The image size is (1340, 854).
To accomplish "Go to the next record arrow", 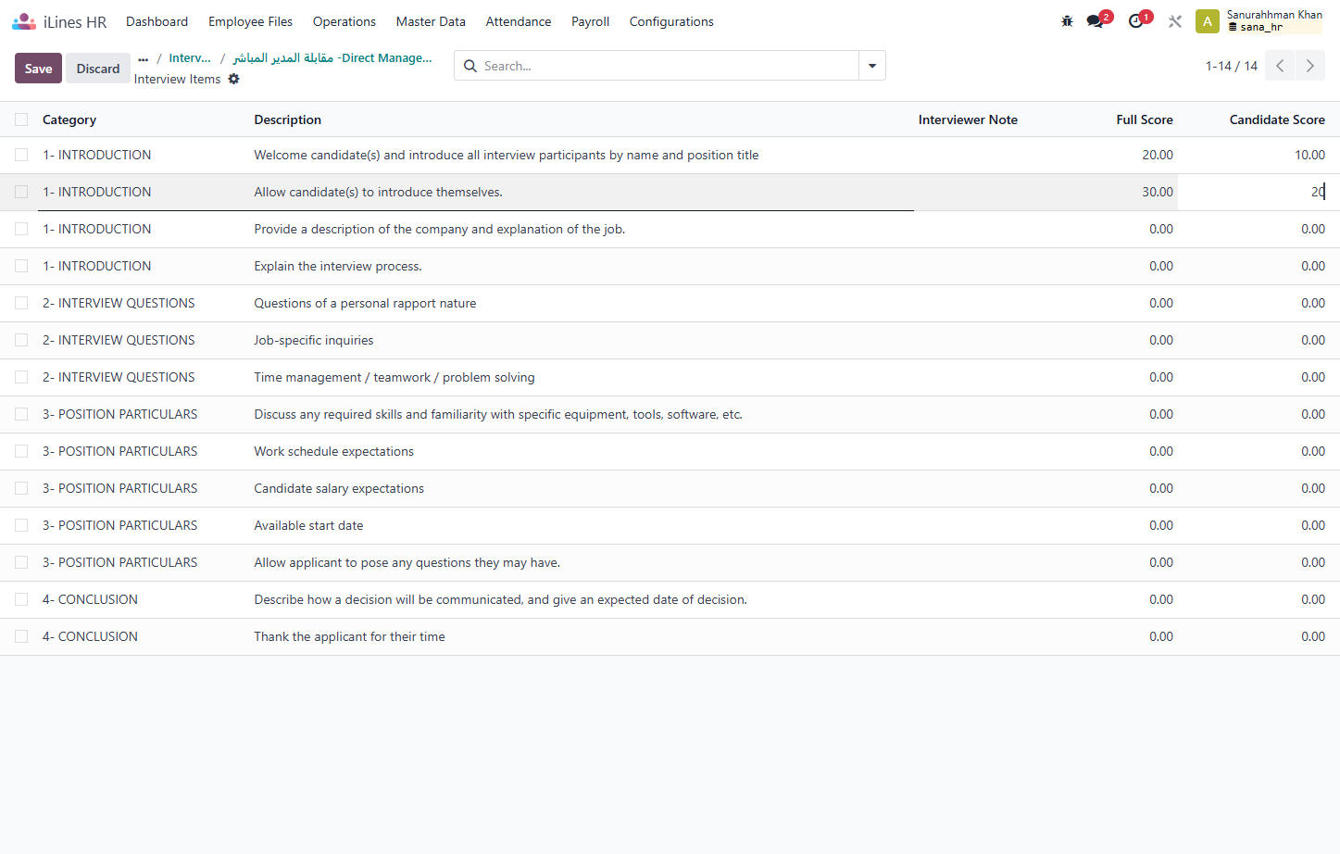I will click(x=1309, y=66).
